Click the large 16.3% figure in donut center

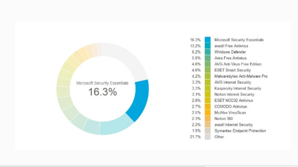tap(103, 92)
